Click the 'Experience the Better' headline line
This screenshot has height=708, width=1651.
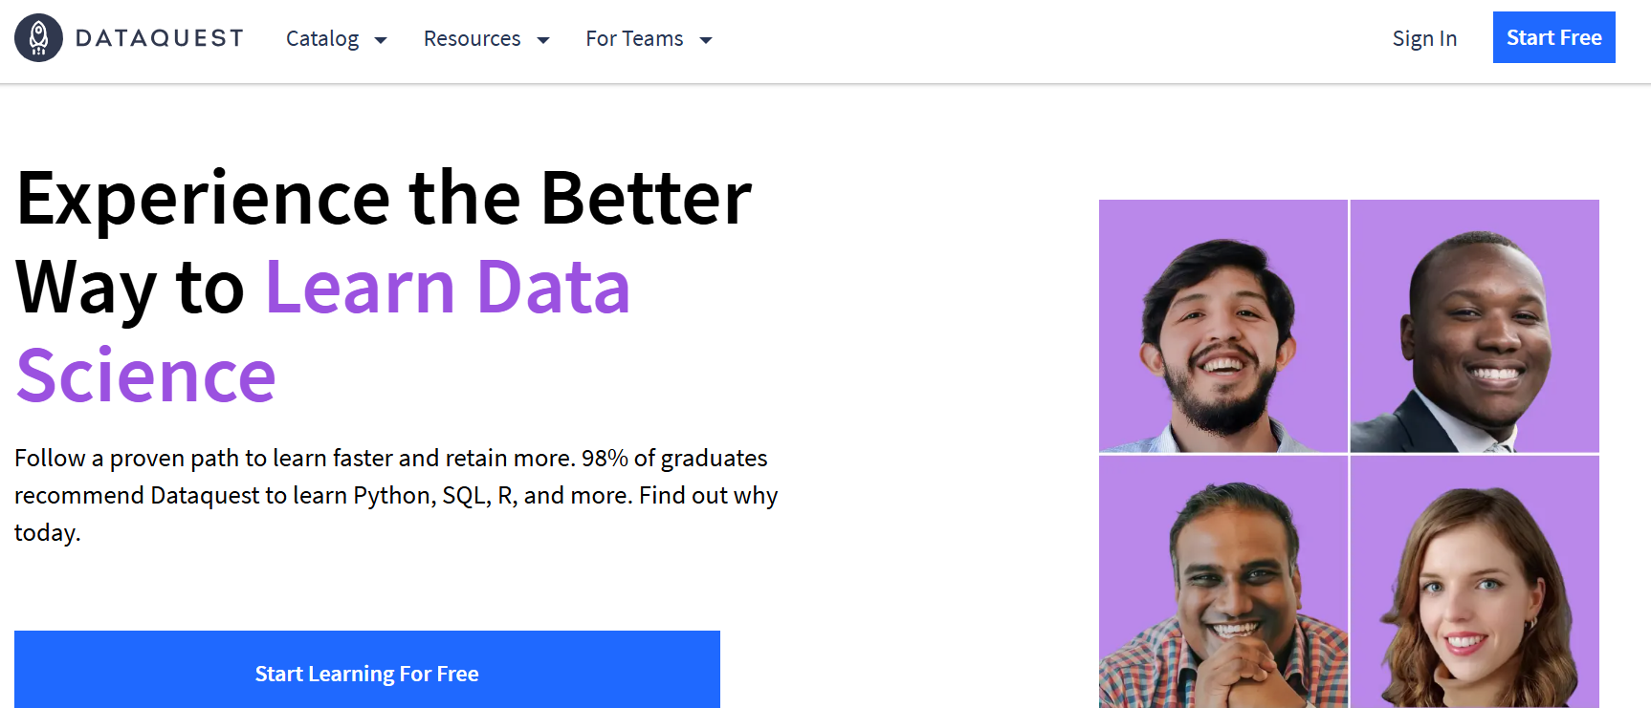[x=384, y=199]
